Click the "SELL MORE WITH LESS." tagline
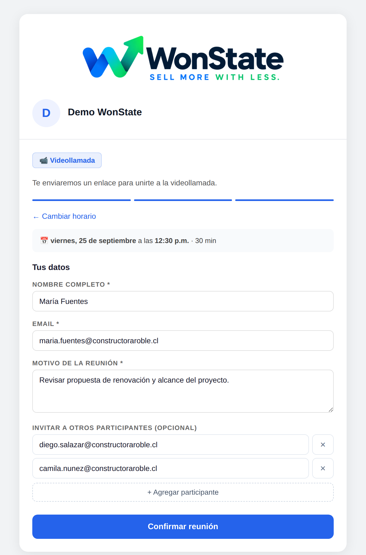 click(214, 77)
